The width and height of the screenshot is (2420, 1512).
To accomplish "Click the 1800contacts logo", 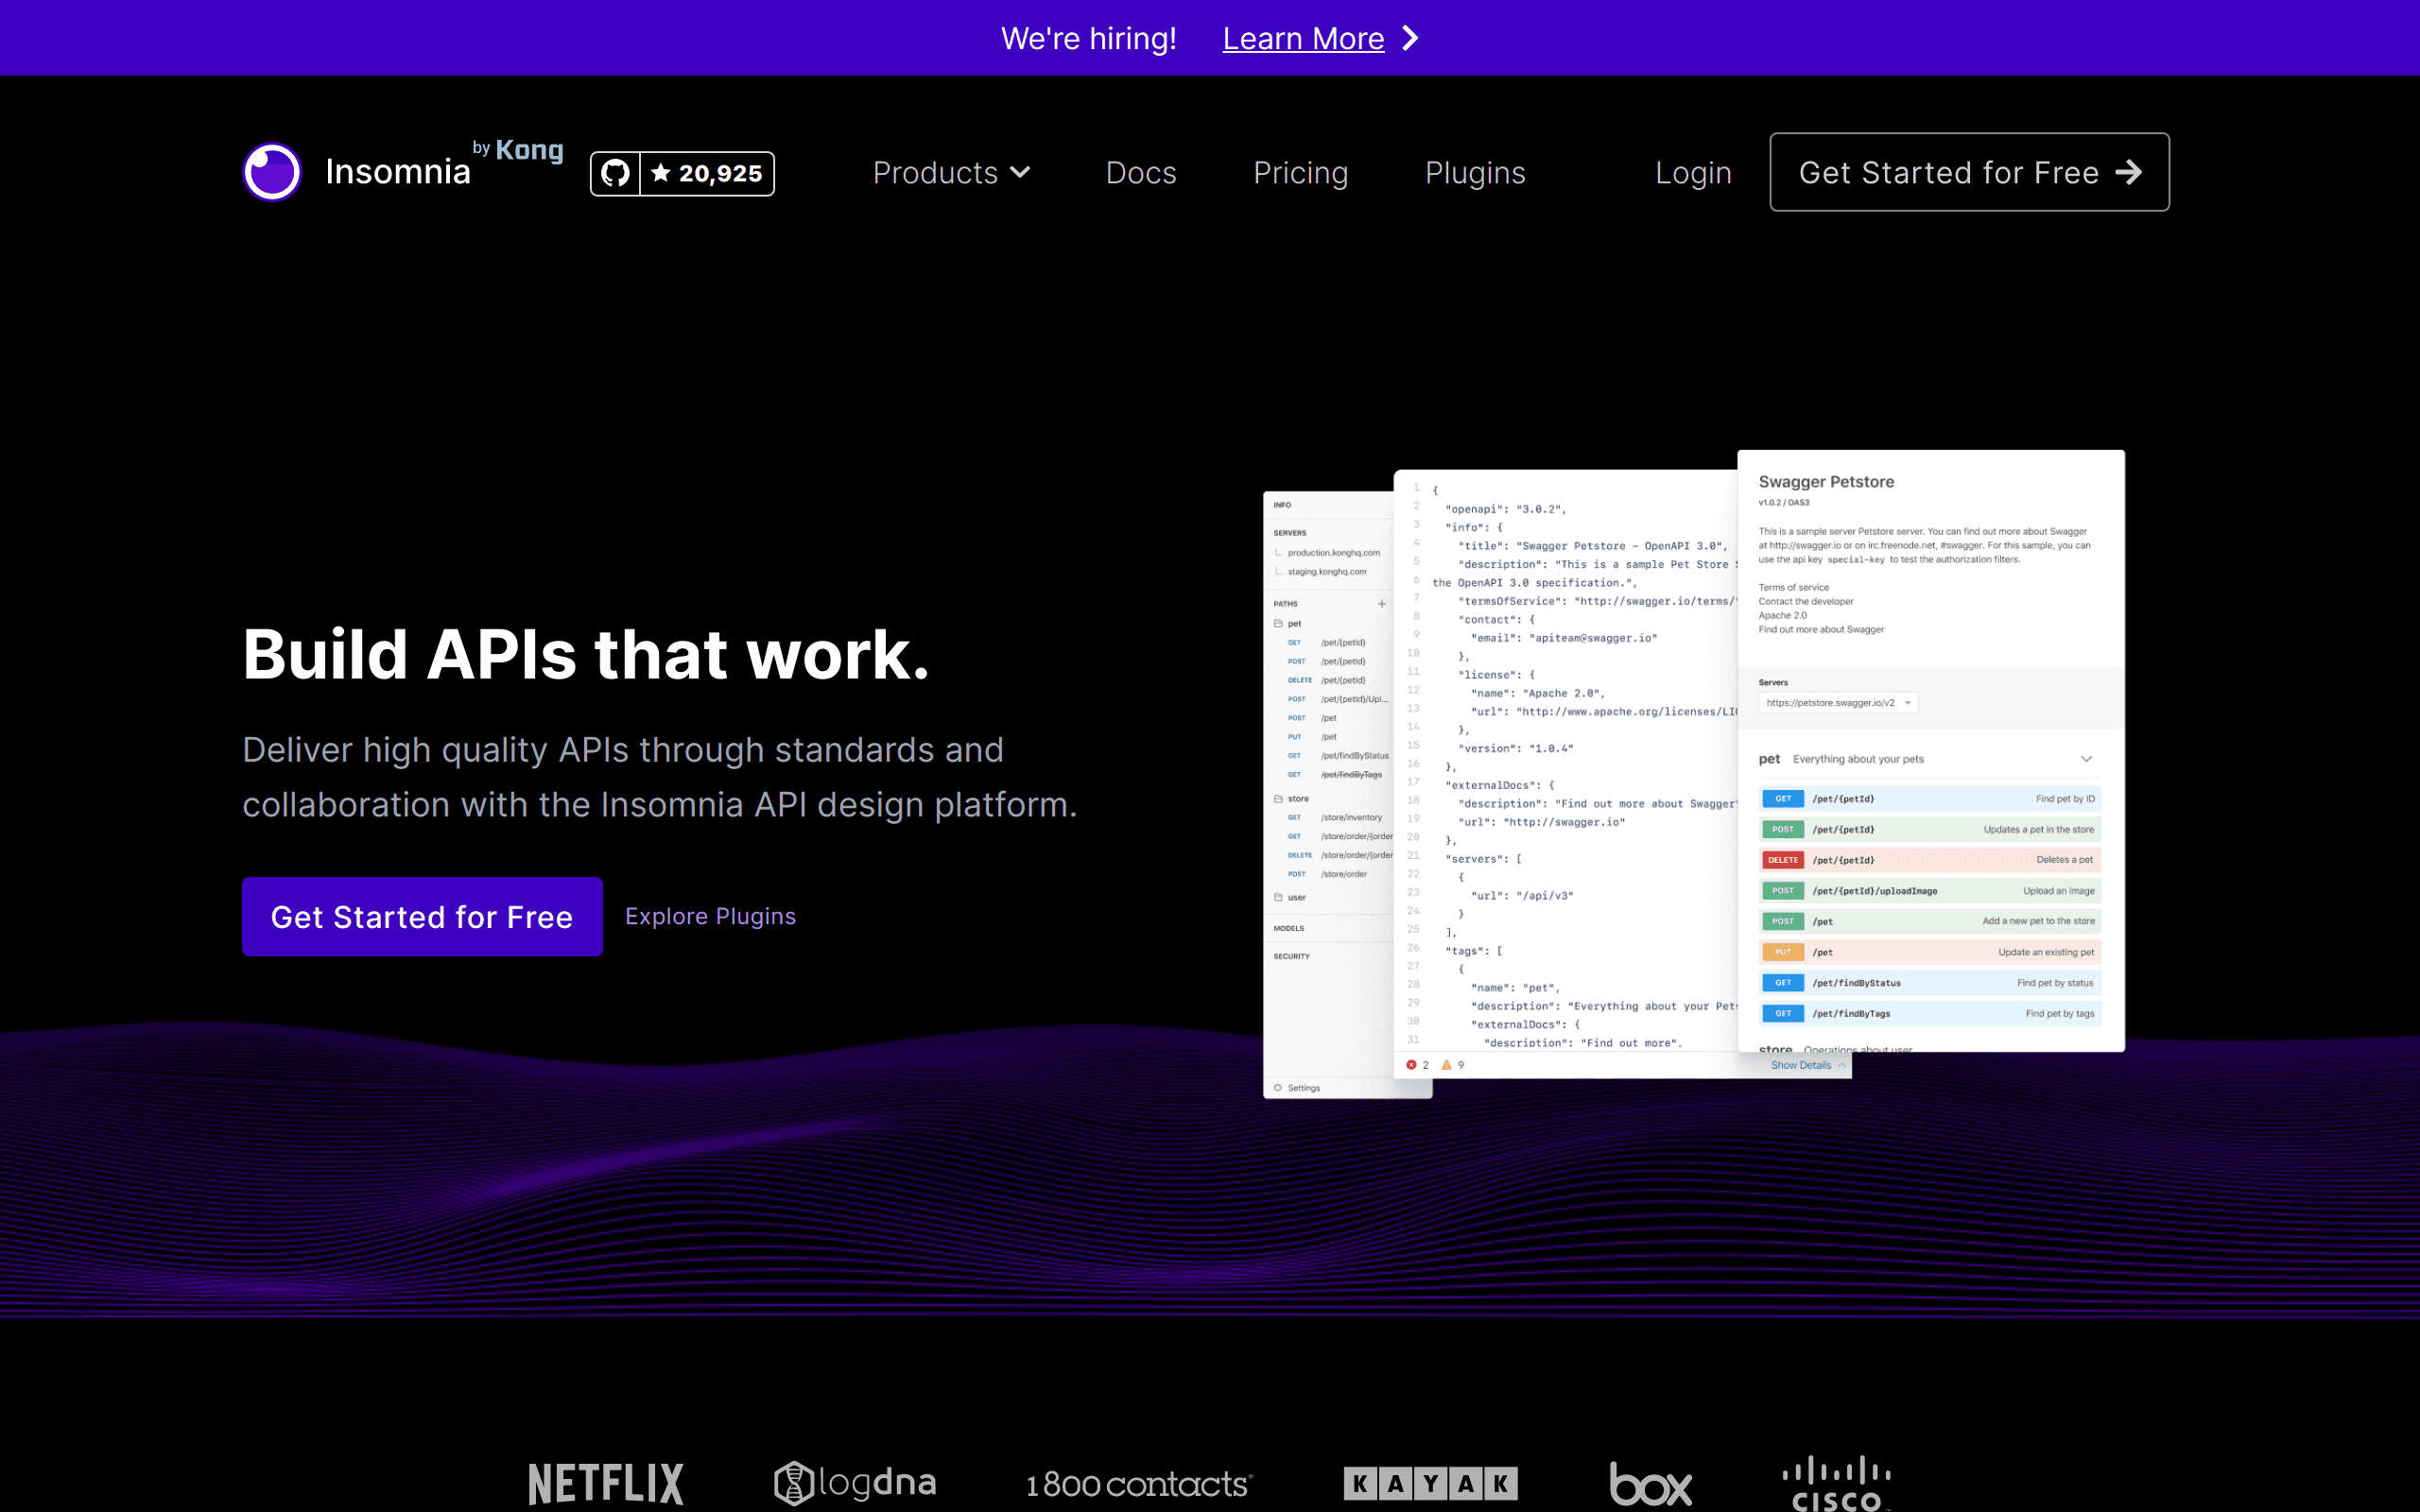I will (1139, 1484).
